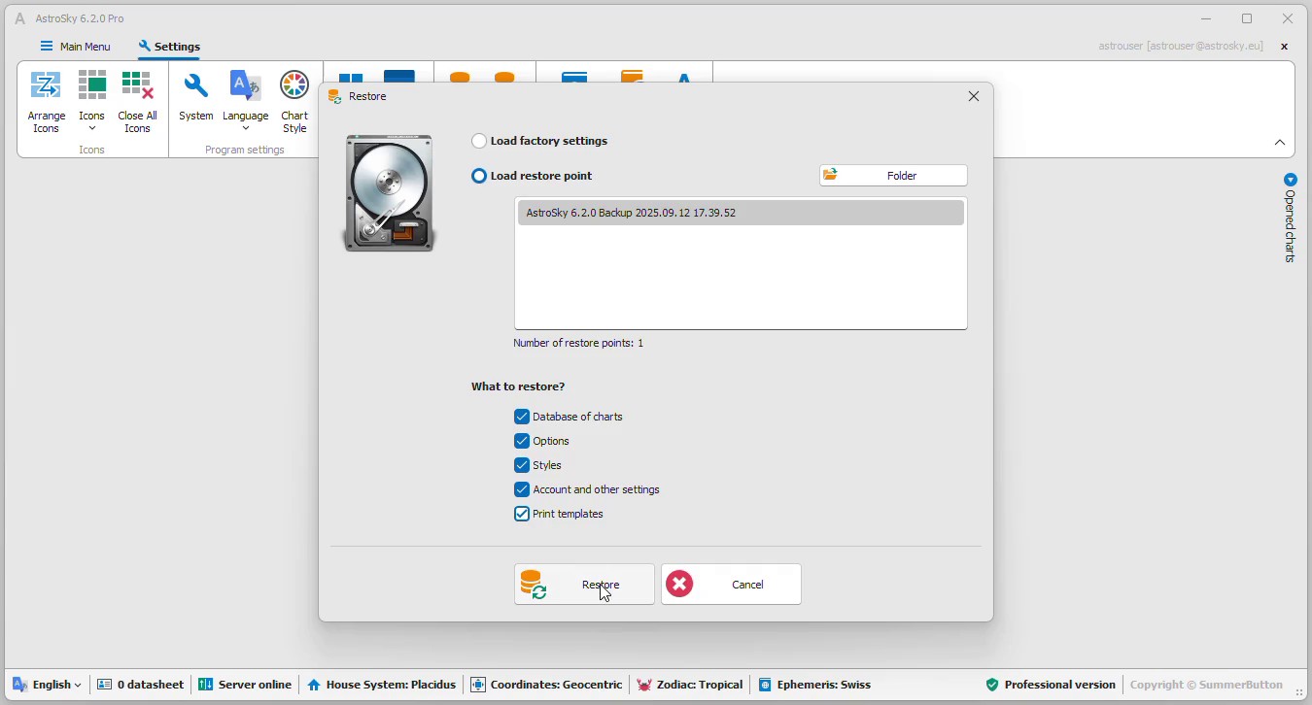1312x705 pixels.
Task: Click the astrouser account email text
Action: click(1181, 46)
